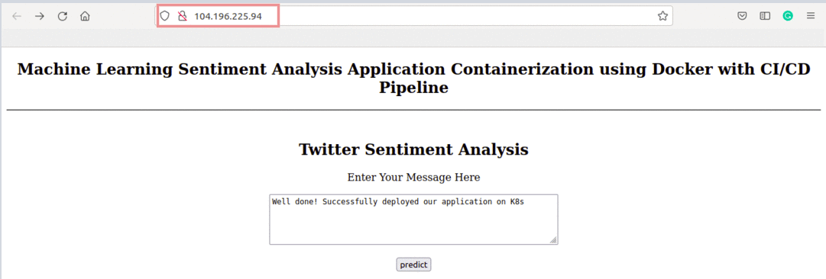Show the insecure connection lock details

183,16
